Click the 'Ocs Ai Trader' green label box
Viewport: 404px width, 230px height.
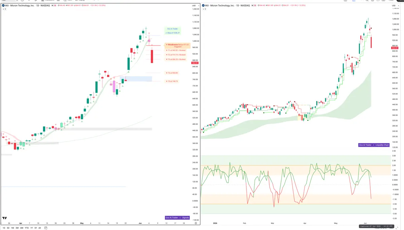coord(173,29)
